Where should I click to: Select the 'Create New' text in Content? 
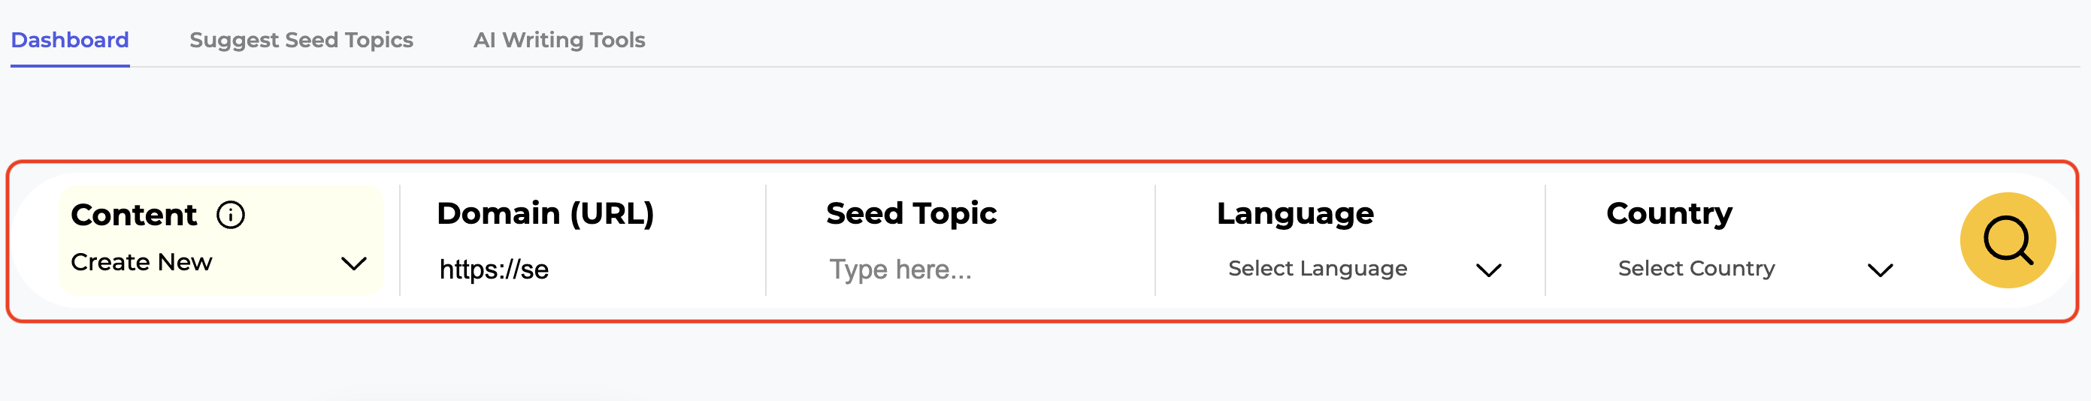[141, 262]
